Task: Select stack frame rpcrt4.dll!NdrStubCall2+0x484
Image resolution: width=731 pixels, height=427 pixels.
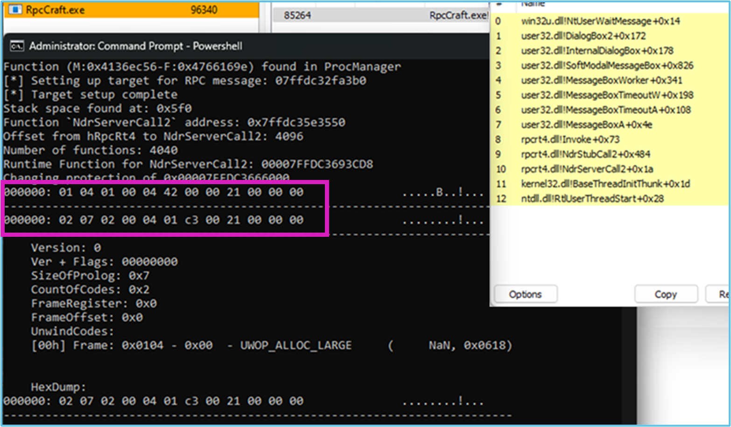Action: tap(585, 154)
